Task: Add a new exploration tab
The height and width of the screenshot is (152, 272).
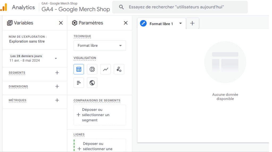Action: 192,23
